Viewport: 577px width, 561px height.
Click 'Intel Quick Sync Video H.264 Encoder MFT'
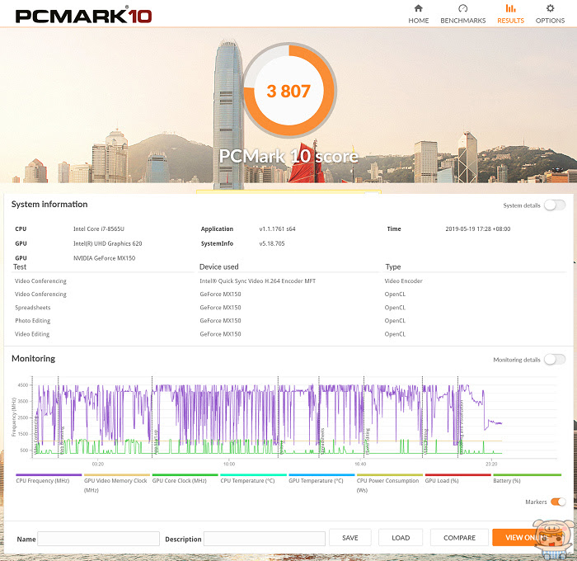click(x=257, y=281)
